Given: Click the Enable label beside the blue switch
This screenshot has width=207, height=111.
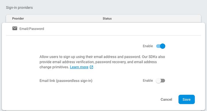Looking at the screenshot, I should [148, 46].
